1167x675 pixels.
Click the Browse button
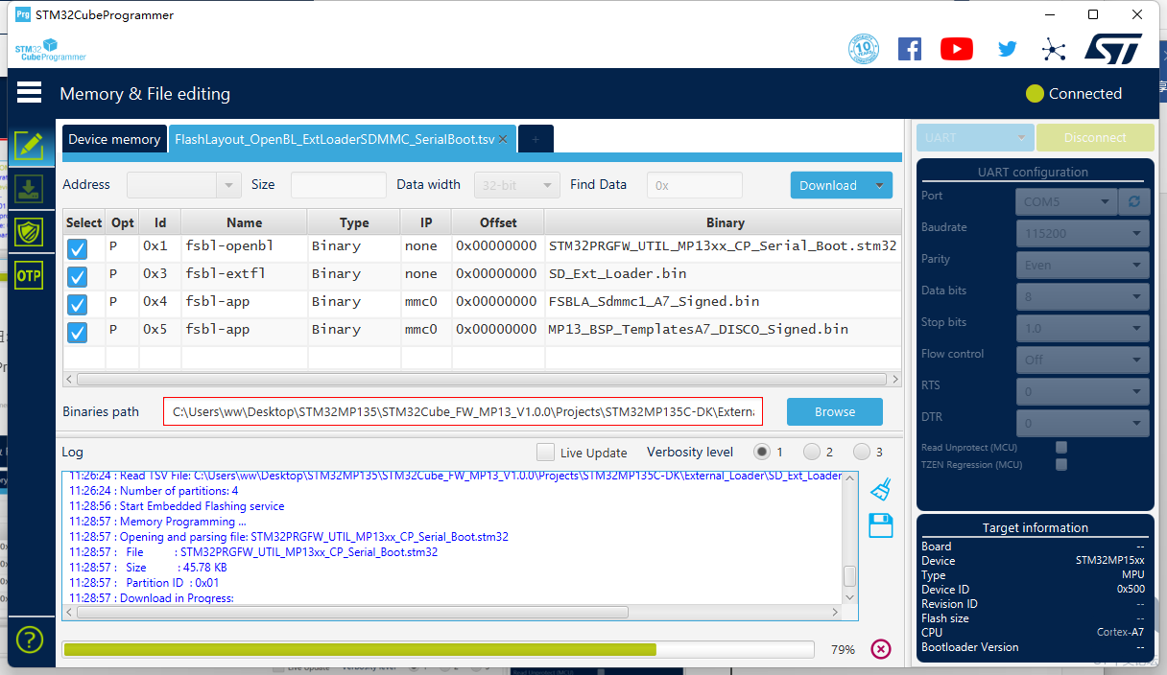click(835, 411)
